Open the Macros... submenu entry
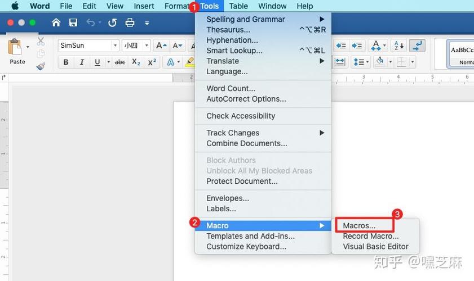 tap(359, 225)
